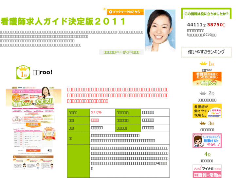Open the 看護roo! website screenshot thumbnail
Screen dimensions: 238x178
pos(33,128)
